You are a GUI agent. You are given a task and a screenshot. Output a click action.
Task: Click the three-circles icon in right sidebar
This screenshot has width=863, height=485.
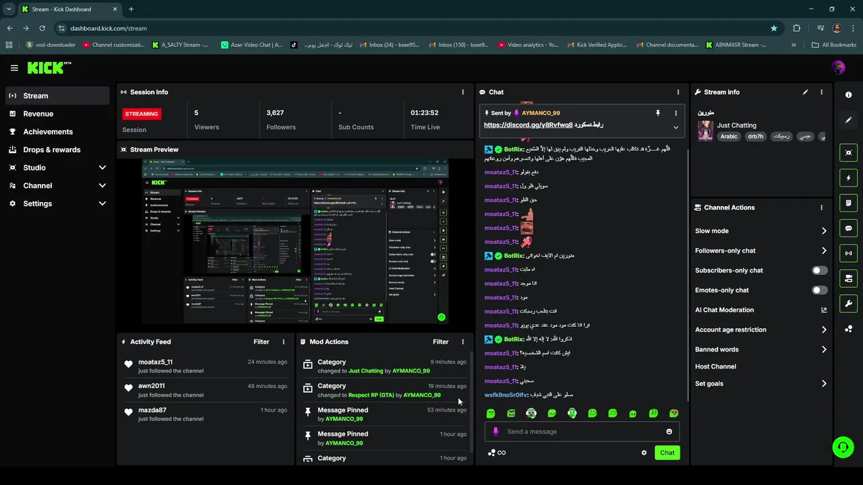848,329
